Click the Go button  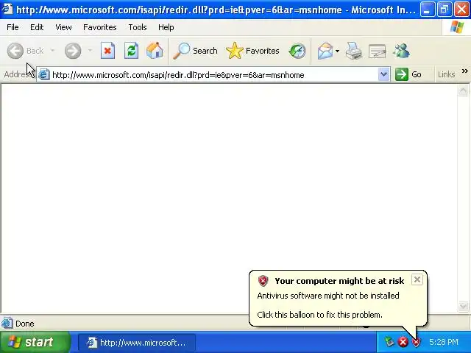[408, 74]
